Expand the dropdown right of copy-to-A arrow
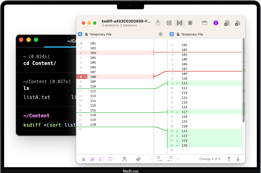261x173 pixels. [x=178, y=159]
